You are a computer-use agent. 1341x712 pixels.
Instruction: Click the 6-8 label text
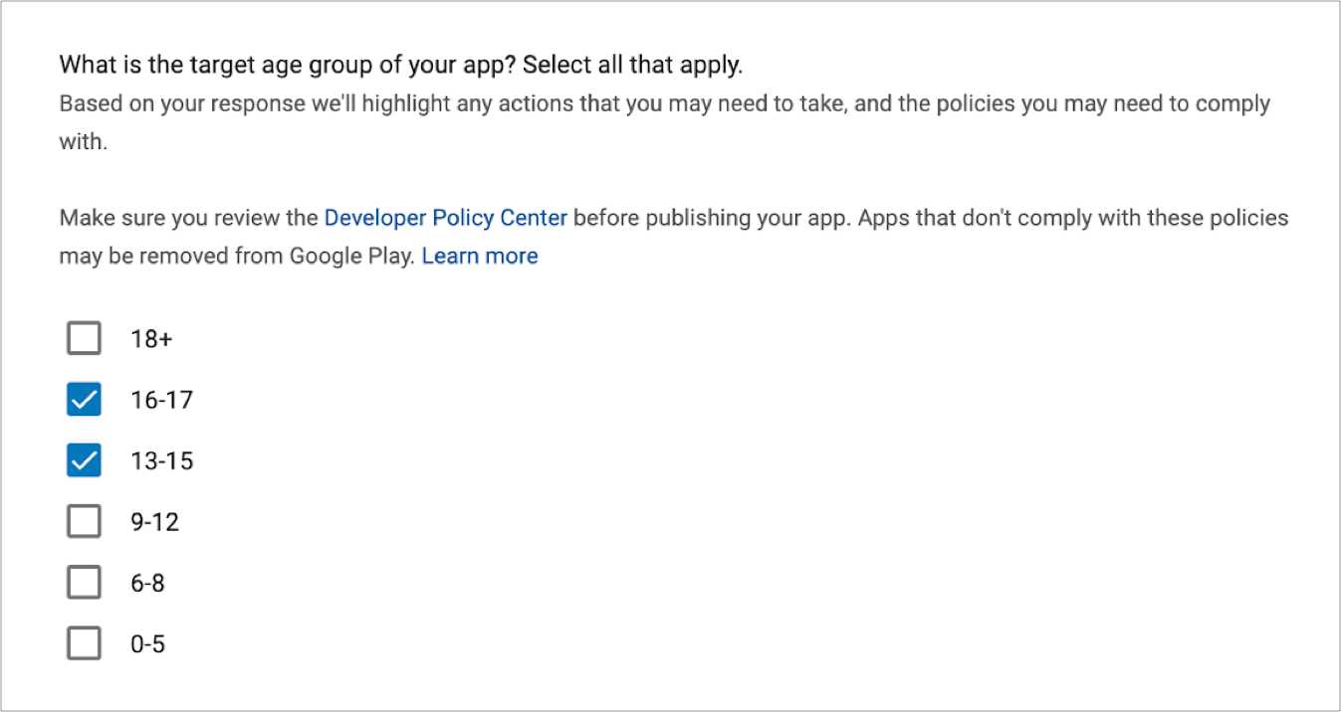click(x=148, y=582)
